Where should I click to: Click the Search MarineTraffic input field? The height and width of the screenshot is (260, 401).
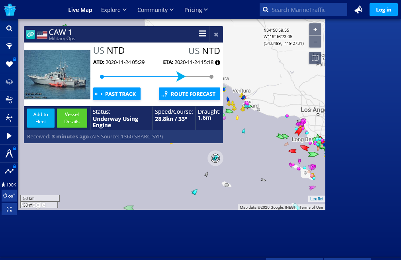303,10
